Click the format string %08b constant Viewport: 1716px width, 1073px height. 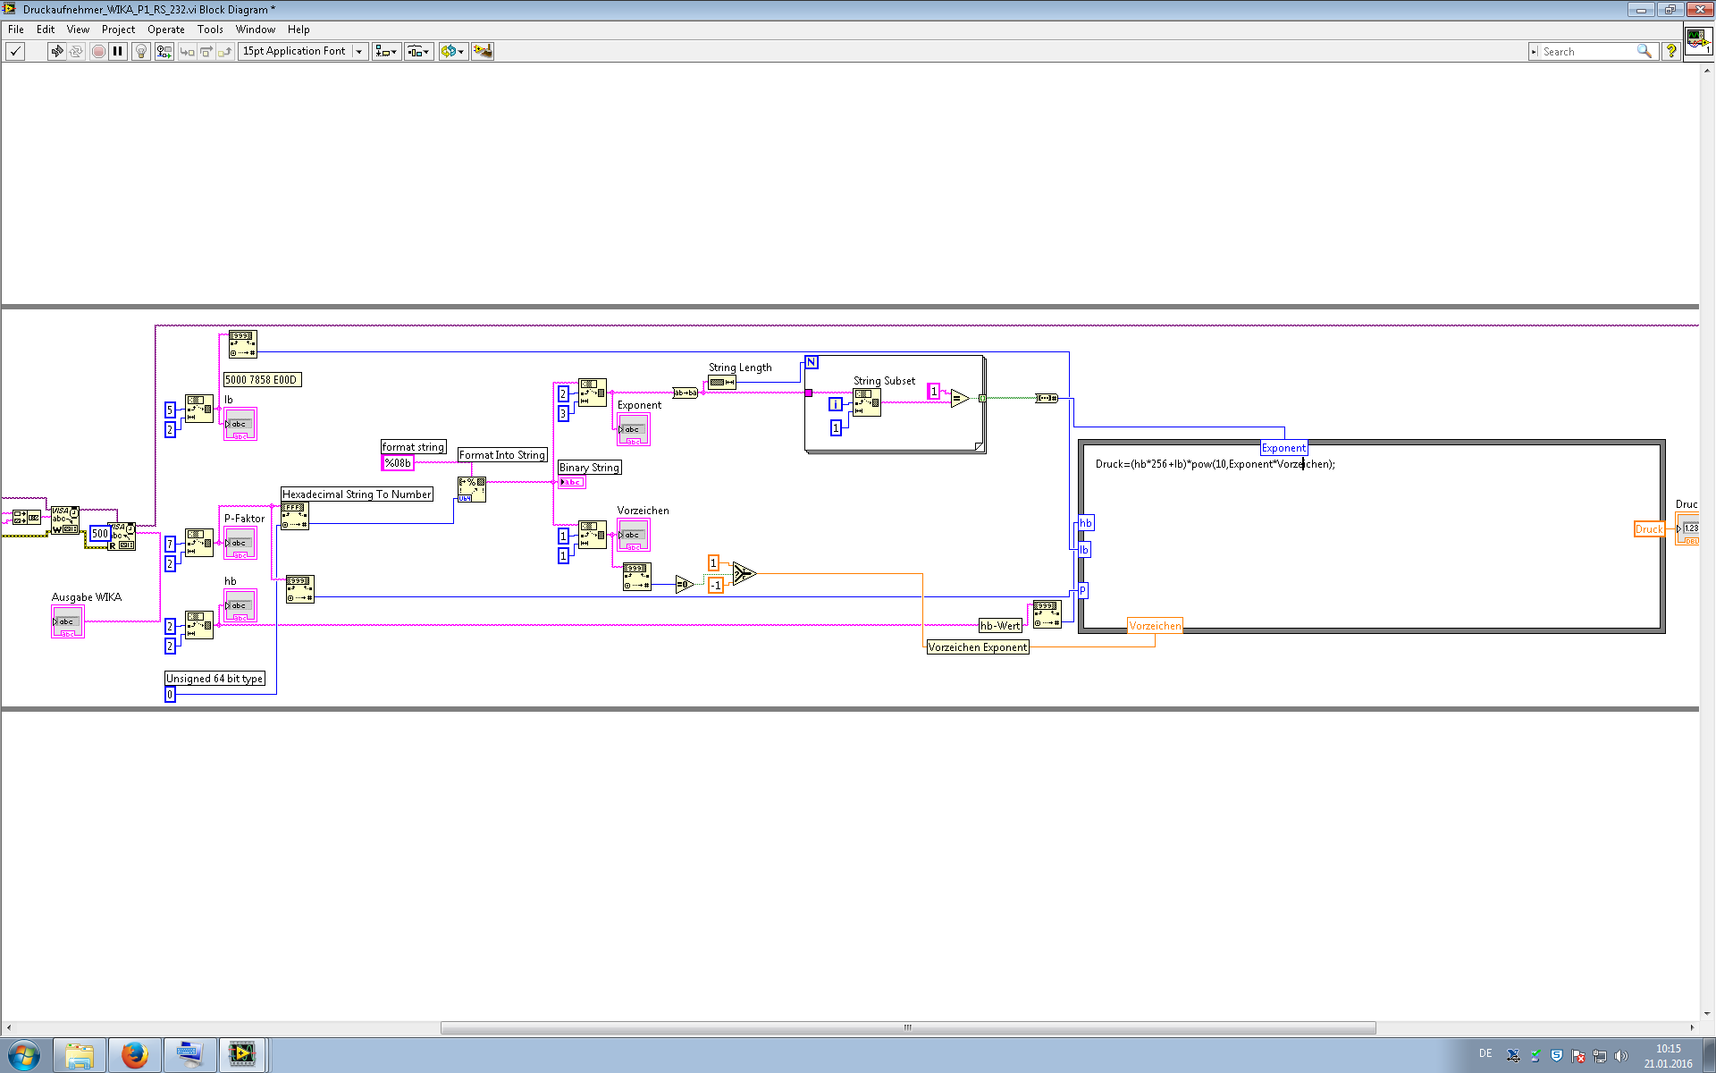(398, 462)
